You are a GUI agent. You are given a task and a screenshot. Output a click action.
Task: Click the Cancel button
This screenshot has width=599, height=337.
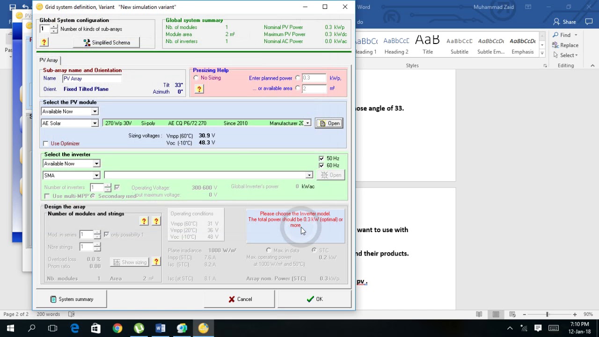[x=240, y=299]
